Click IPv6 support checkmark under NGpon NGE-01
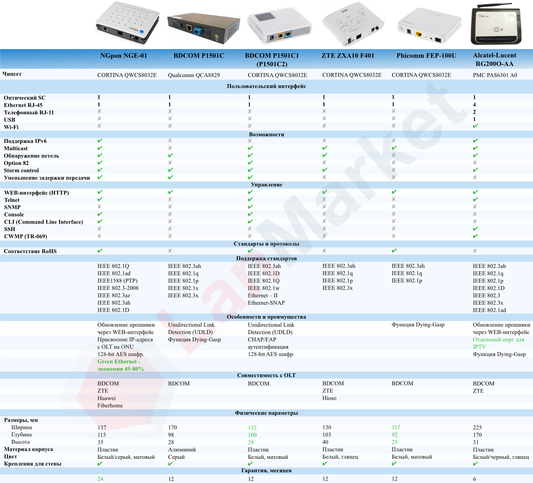 [100, 141]
